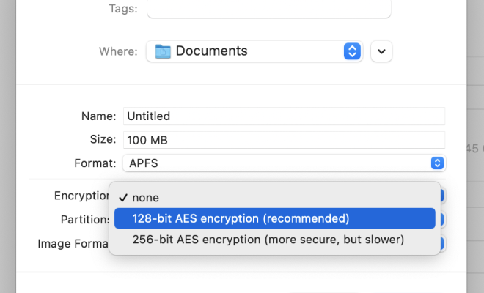This screenshot has height=293, width=484.
Task: Click the Partitions label
Action: (x=86, y=220)
